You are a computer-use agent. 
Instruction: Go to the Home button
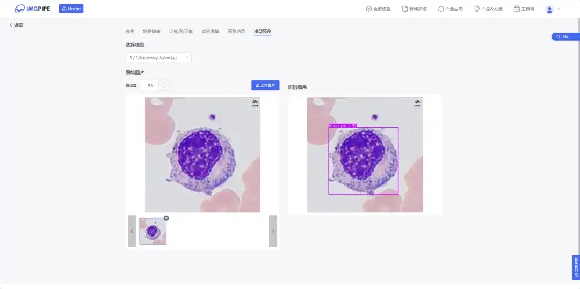[71, 9]
